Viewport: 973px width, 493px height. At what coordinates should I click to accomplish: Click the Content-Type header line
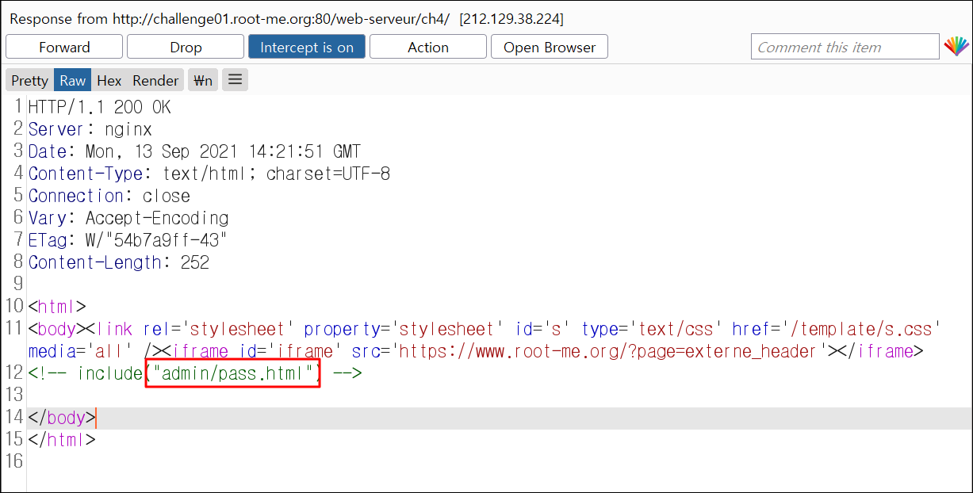click(x=209, y=174)
